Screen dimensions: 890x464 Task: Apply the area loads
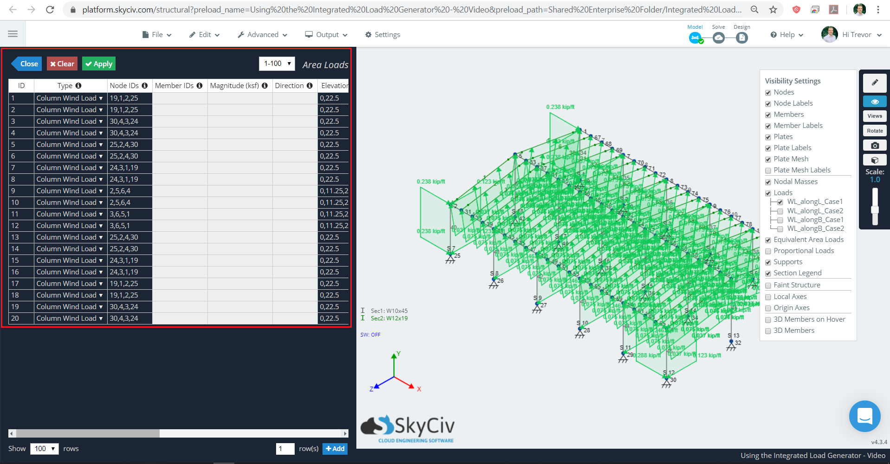(x=98, y=64)
